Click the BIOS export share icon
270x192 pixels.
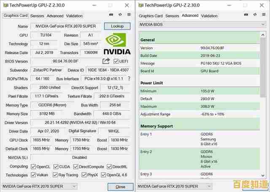click(106, 61)
